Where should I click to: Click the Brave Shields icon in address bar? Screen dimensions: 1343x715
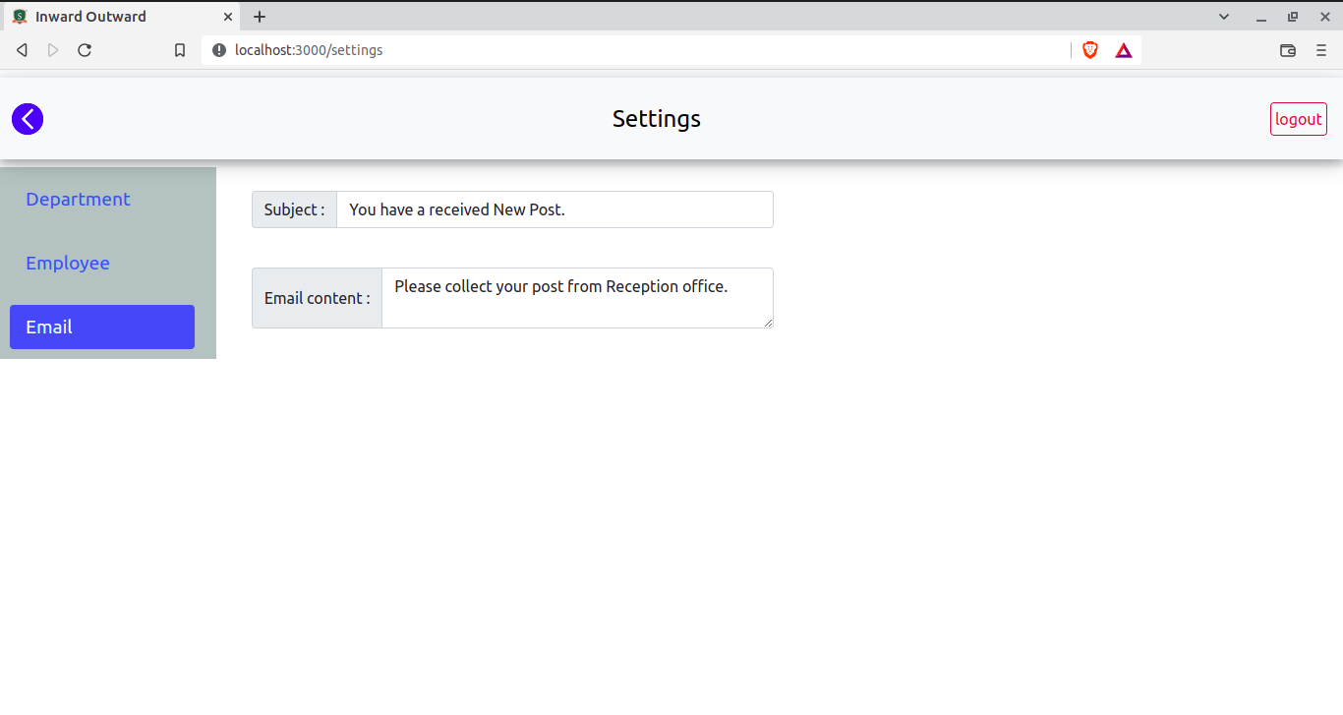1089,49
